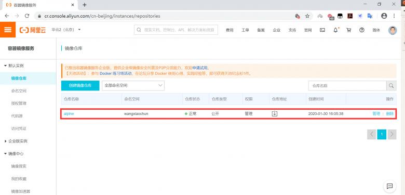Image resolution: width=405 pixels, height=195 pixels.
Task: Open the Cloud Shell terminal icon
Action: [x=322, y=30]
